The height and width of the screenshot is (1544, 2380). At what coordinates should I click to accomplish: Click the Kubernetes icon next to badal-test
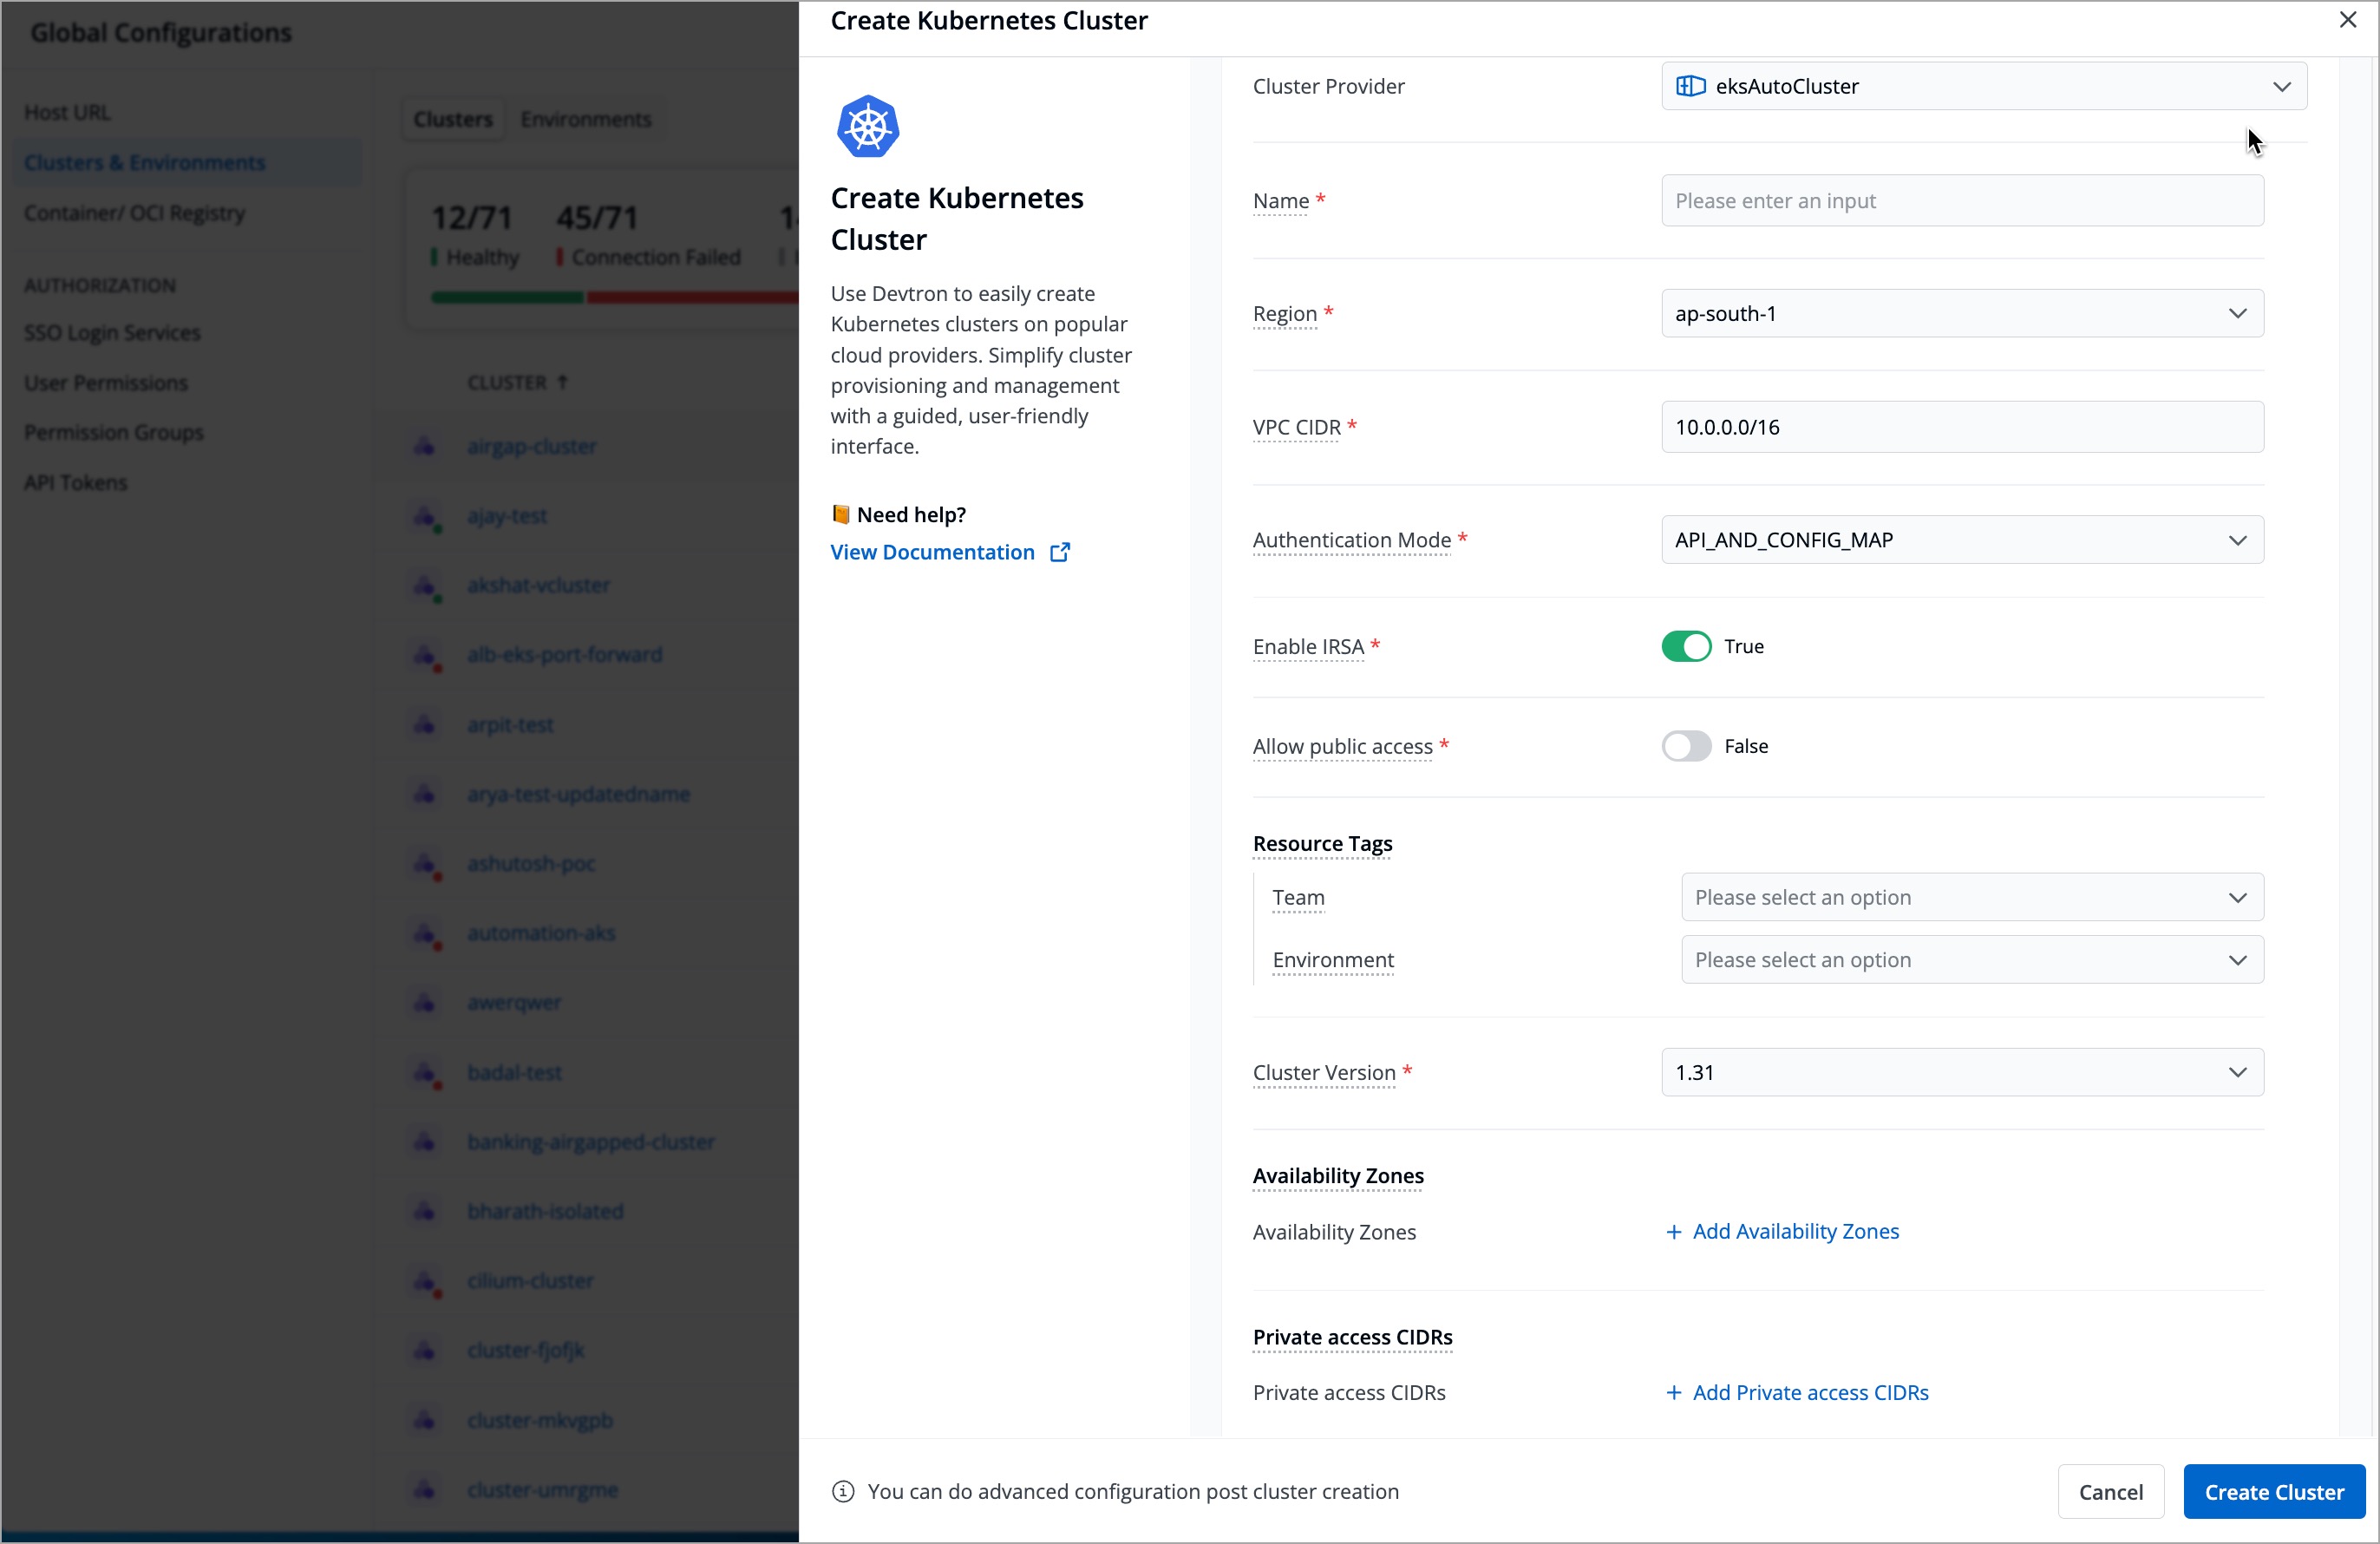click(424, 1073)
